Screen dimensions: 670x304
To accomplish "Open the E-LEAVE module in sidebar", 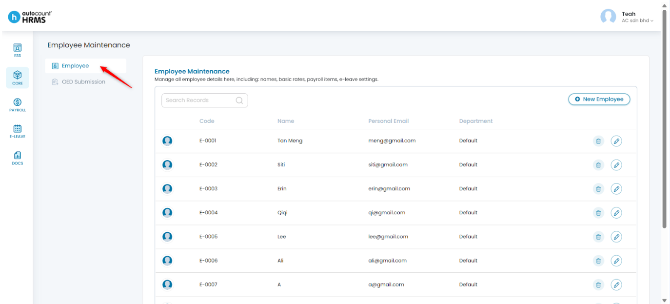I will point(18,132).
